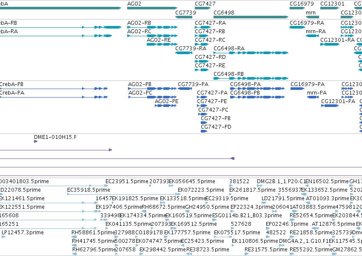Click the EK174334.5prime EST label
Screen dimensions: 362x256
point(143,216)
